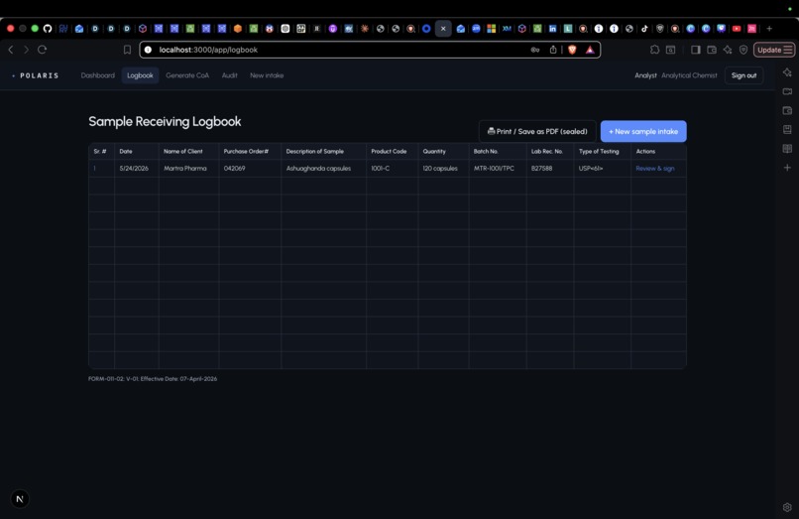Open the extensions puzzle menu
This screenshot has width=799, height=519.
click(x=655, y=50)
